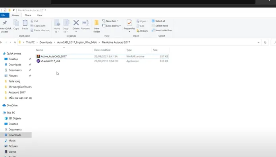This screenshot has width=276, height=157.
Task: Open the File menu tab
Action: (x=3, y=15)
